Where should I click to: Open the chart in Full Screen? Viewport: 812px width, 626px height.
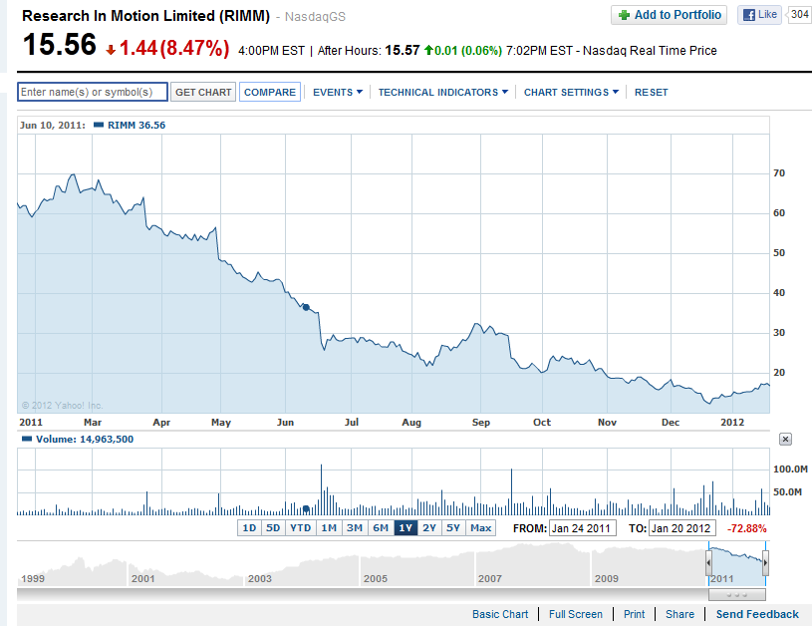click(576, 614)
